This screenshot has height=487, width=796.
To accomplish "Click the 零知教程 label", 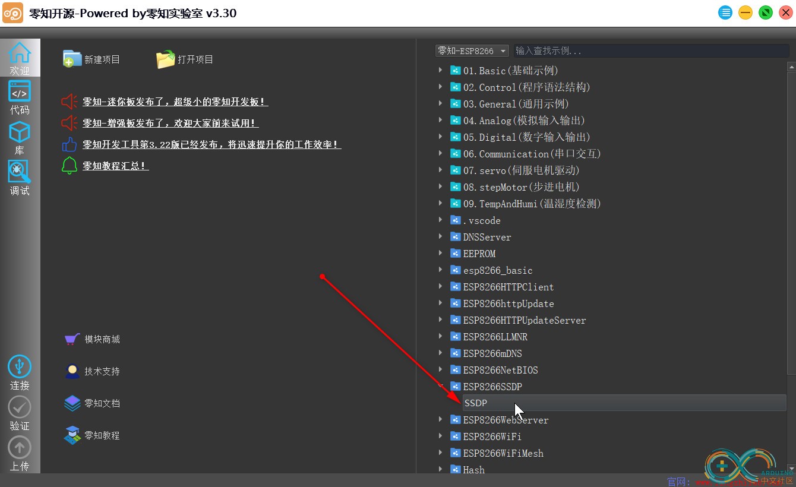I will coord(102,435).
